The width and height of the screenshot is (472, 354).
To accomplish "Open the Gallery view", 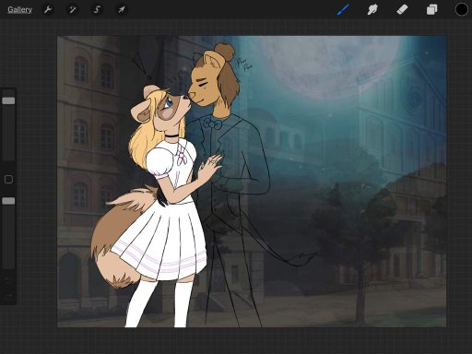I will [20, 10].
